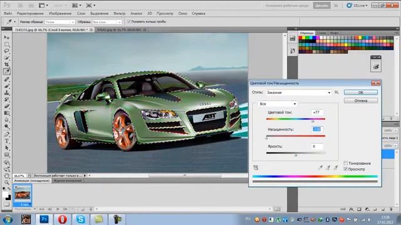Open the Стиль dropdown showing Заказная
This screenshot has height=225, width=401.
(x=299, y=92)
